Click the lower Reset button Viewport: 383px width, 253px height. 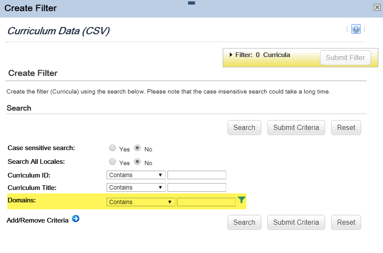pos(346,223)
